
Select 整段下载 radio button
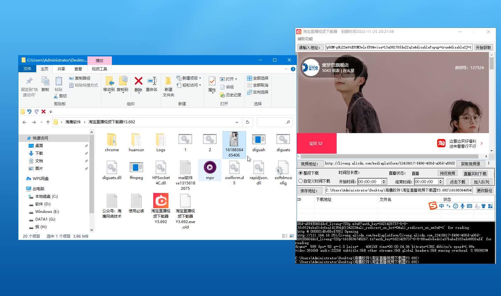click(x=300, y=173)
